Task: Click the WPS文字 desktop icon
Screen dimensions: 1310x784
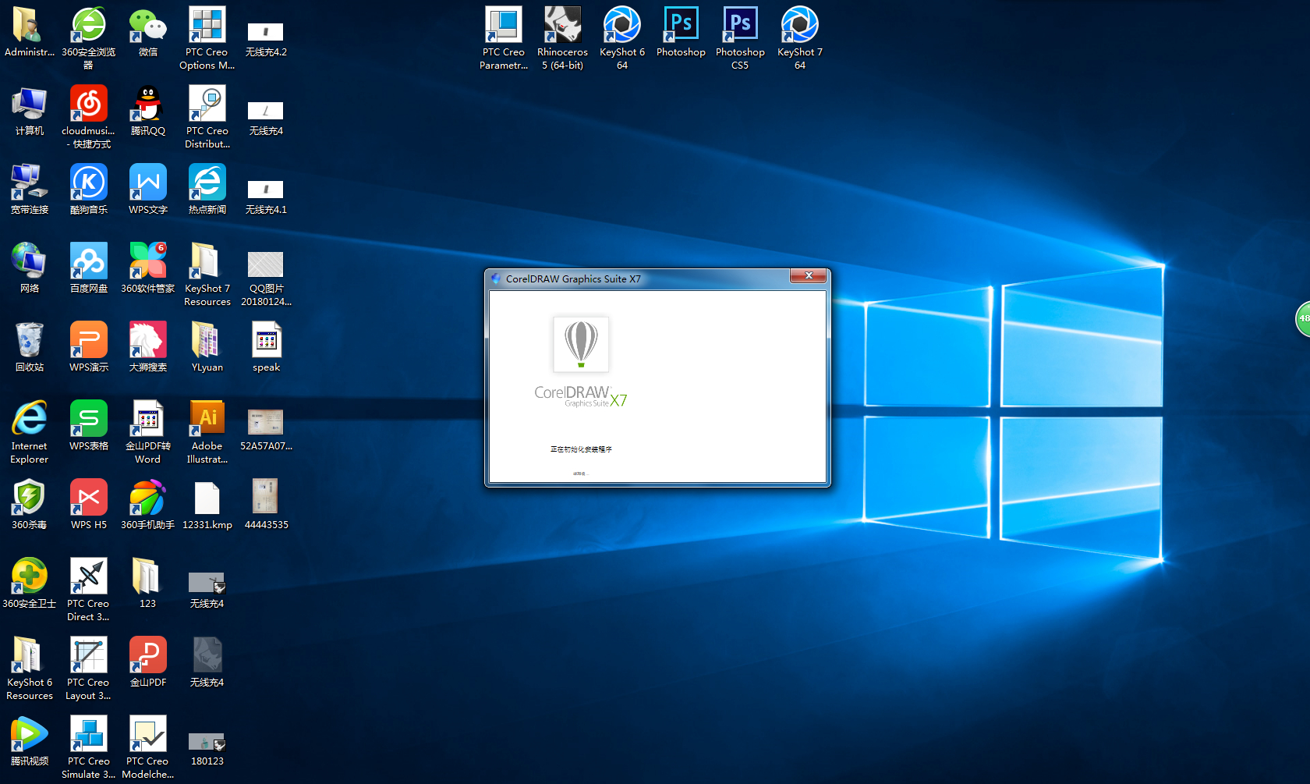Action: [x=147, y=183]
